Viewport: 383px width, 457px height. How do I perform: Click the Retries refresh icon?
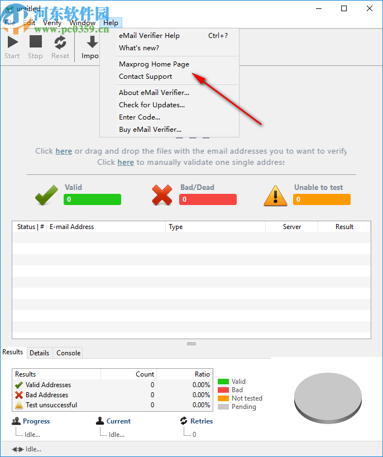point(184,421)
